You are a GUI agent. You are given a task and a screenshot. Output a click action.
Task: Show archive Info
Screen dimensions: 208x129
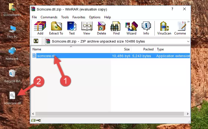146,28
